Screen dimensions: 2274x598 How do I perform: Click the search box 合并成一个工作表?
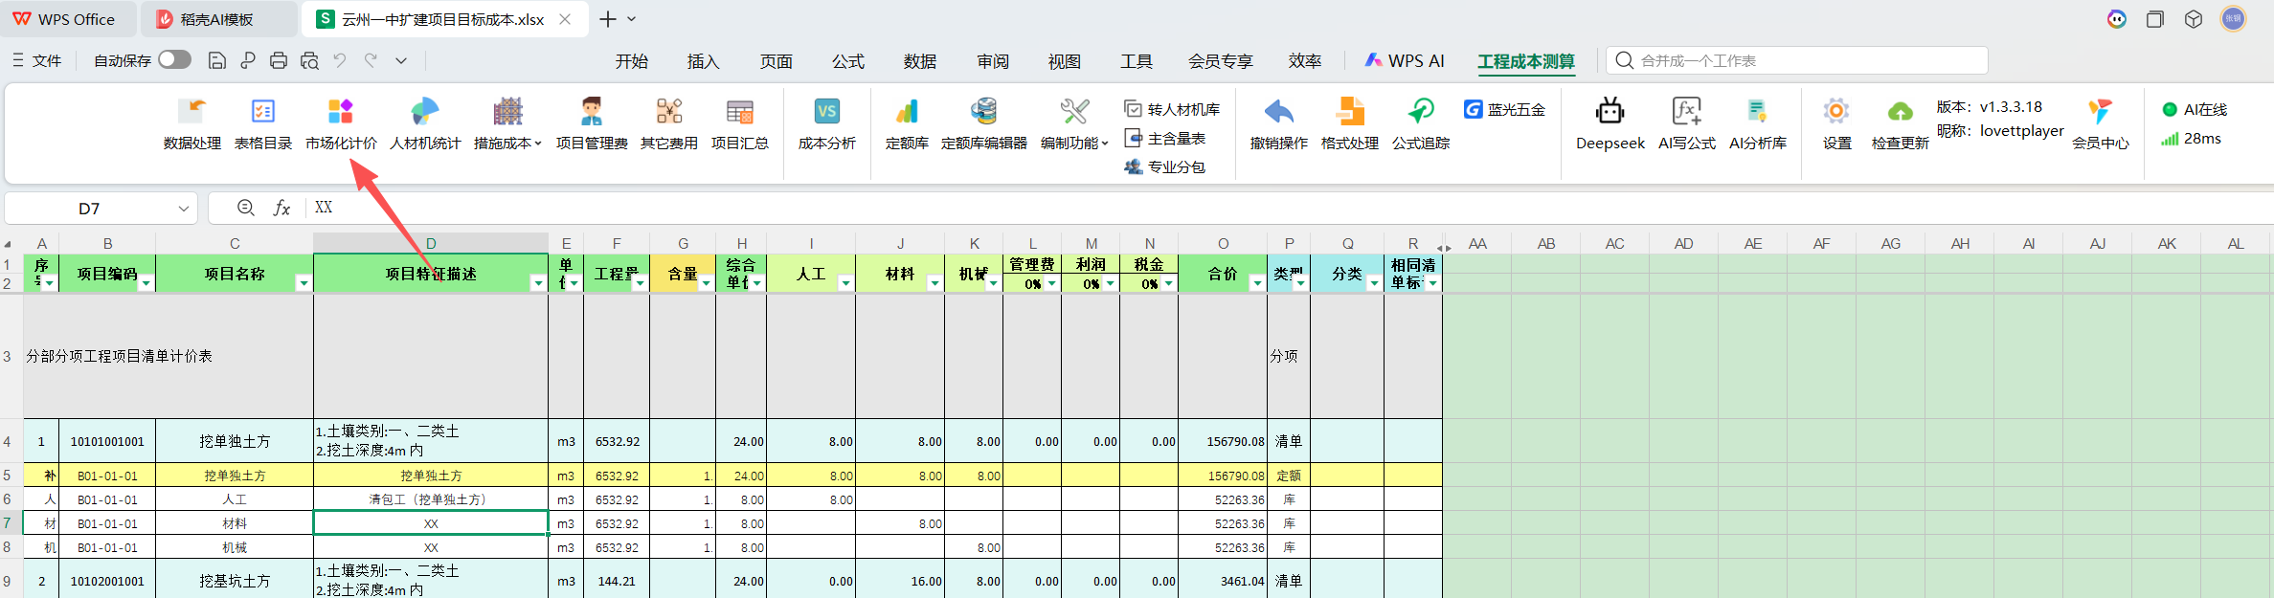point(1797,60)
